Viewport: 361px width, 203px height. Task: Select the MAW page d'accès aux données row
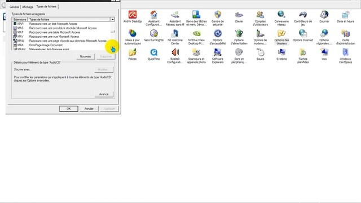[x=61, y=41]
